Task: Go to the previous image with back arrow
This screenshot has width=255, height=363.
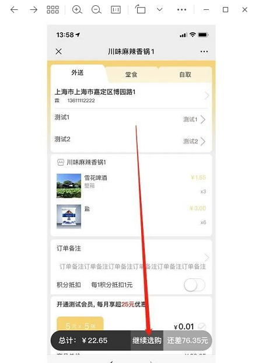Action: 15,9
